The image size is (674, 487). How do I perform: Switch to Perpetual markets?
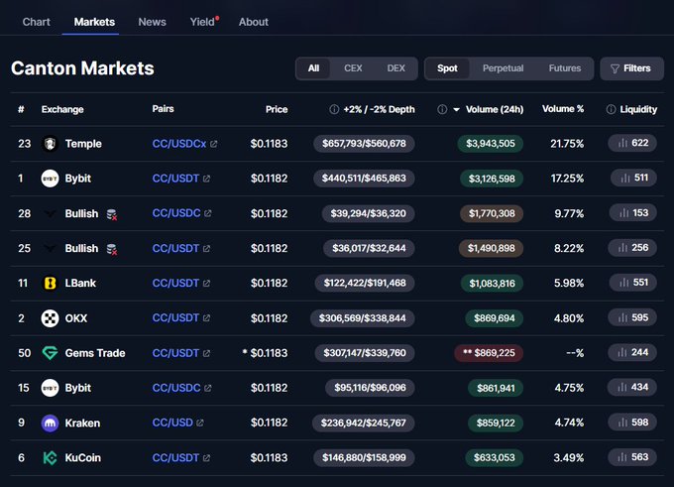coord(503,68)
